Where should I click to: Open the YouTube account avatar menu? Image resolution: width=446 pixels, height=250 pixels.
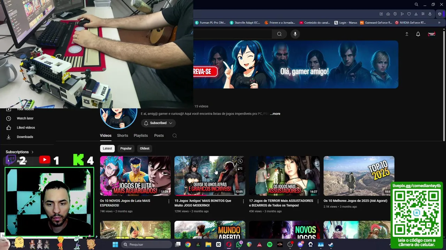click(431, 34)
